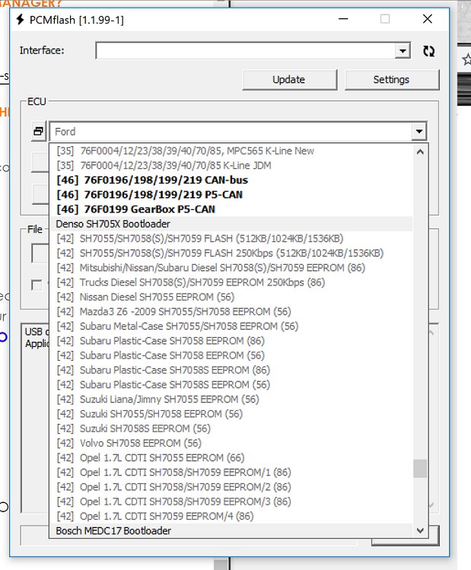The width and height of the screenshot is (471, 570).
Task: Select Subaru Plastic-Case SH7058 EEPROM (56)
Action: click(231, 355)
